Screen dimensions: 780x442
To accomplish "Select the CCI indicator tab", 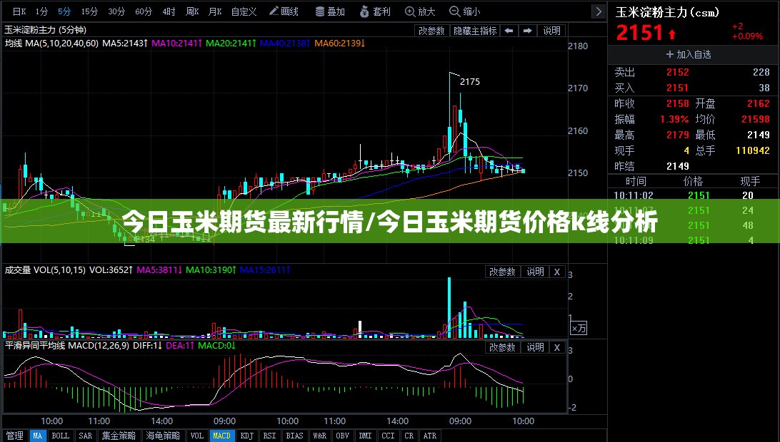I will [389, 436].
